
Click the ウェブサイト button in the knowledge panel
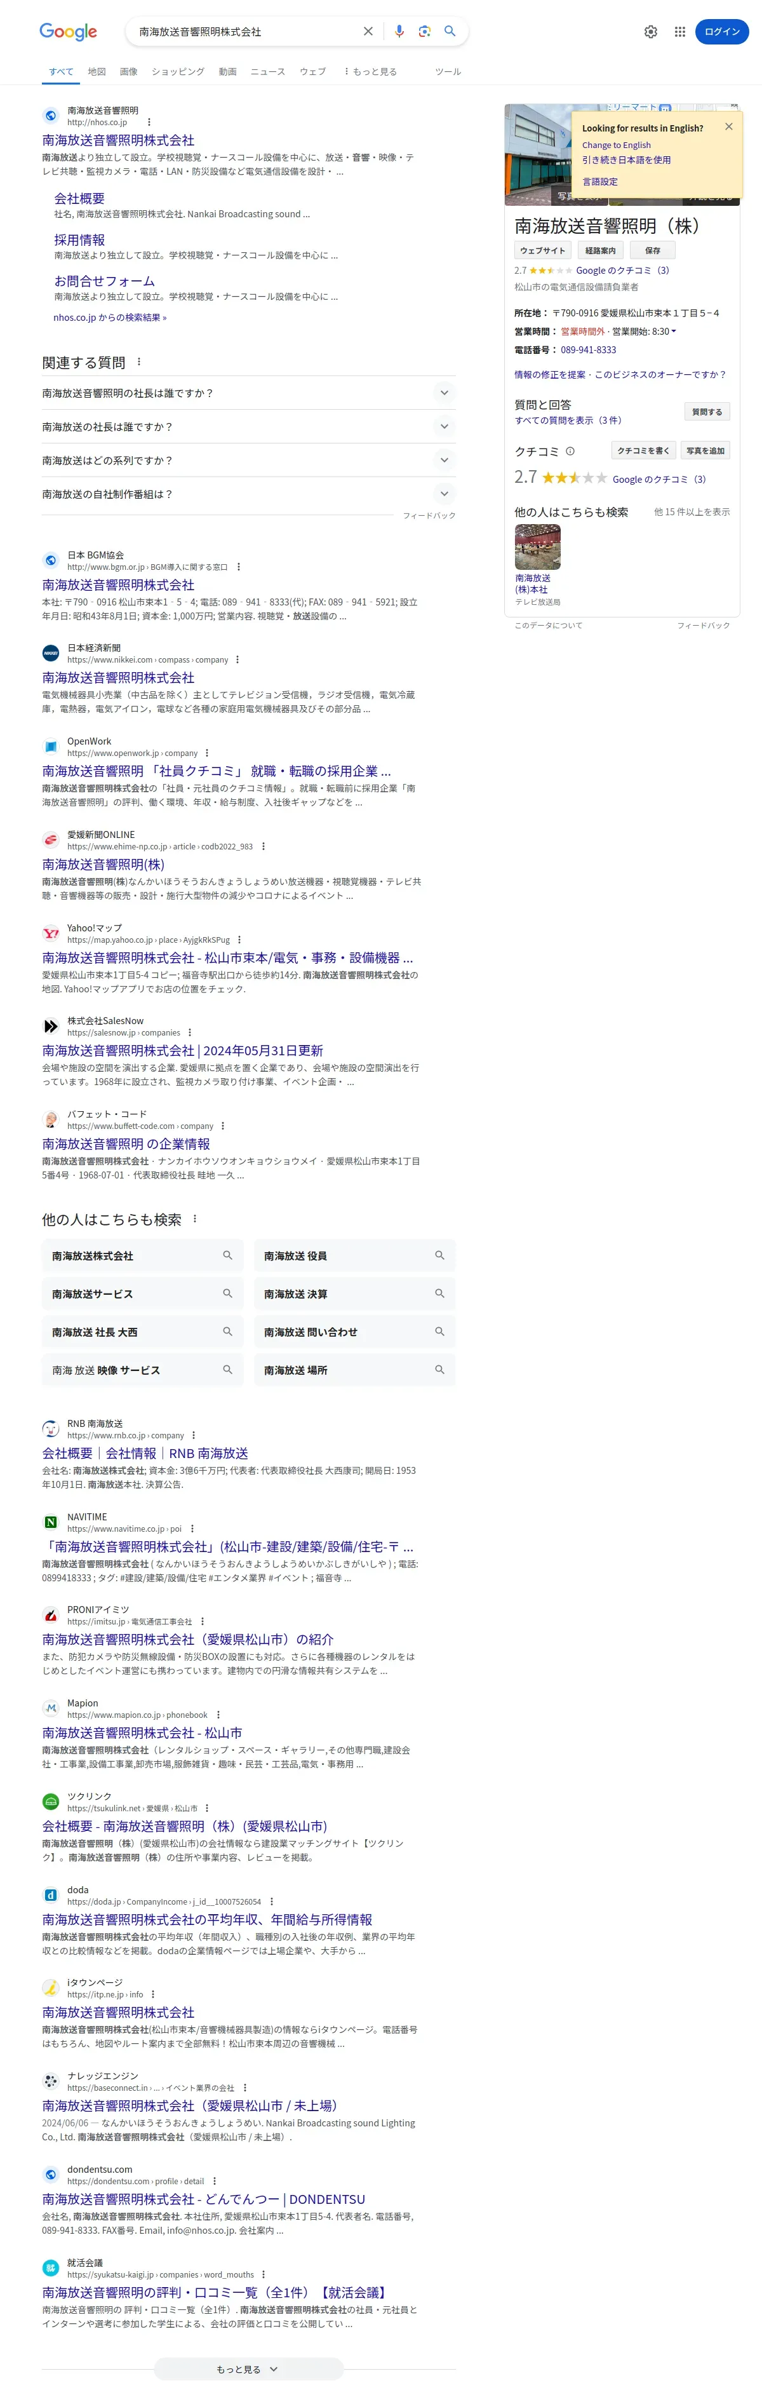point(543,250)
